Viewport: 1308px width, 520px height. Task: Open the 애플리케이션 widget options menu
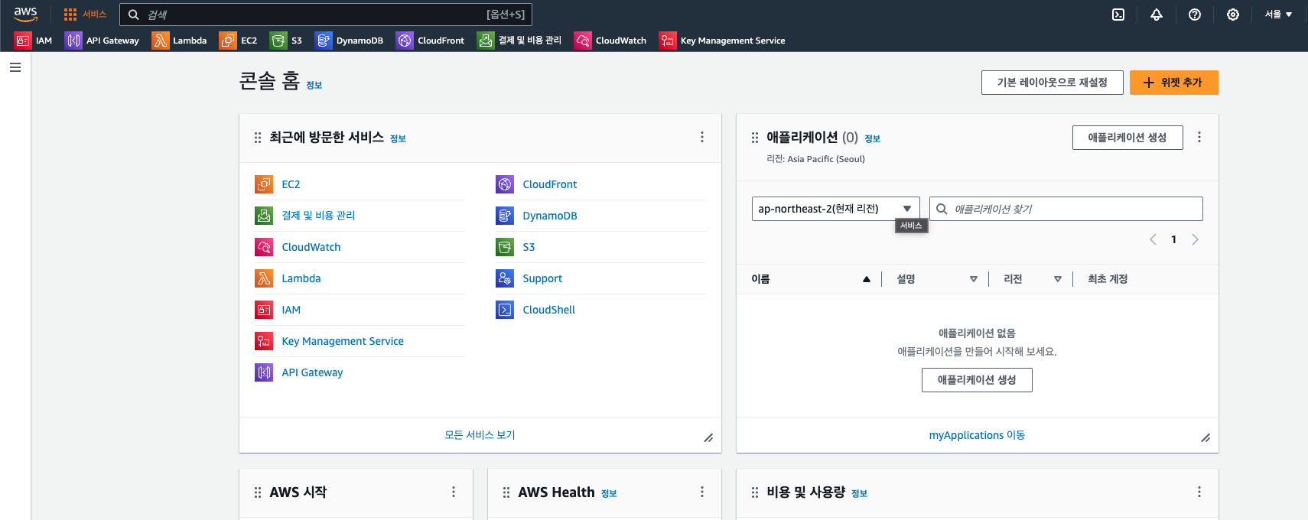[x=1199, y=137]
